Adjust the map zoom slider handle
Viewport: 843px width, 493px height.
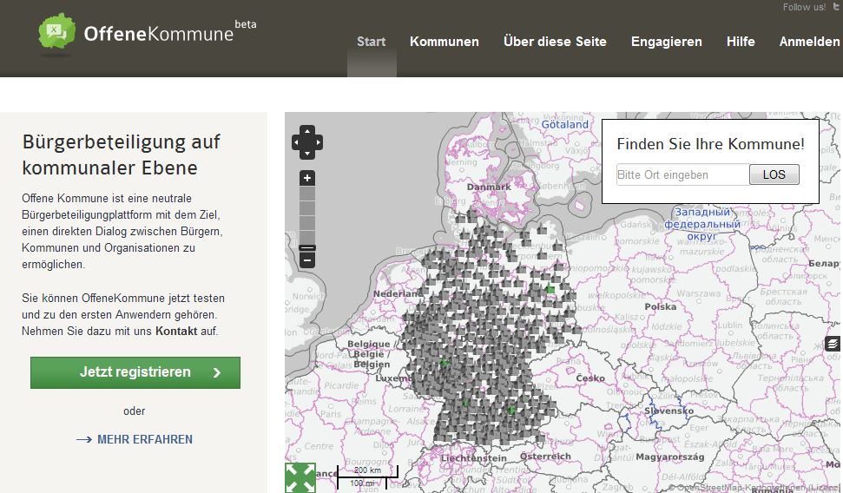tap(307, 248)
